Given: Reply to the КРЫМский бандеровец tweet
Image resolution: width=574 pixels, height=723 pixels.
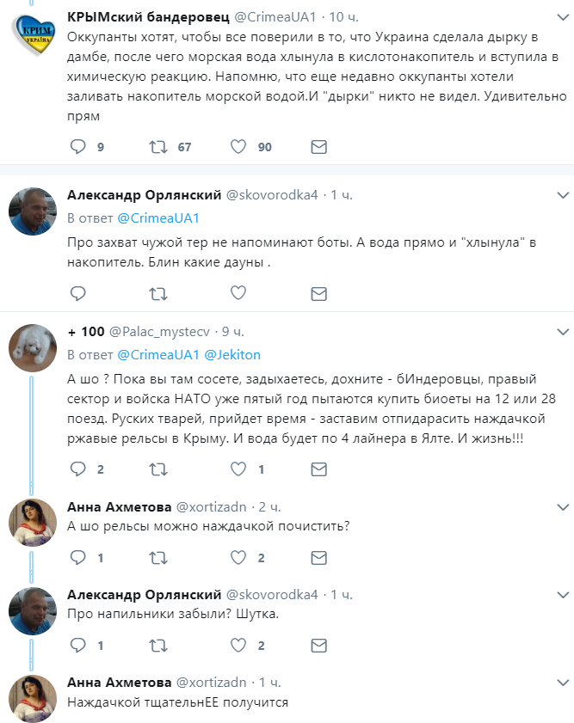Looking at the screenshot, I should [77, 147].
